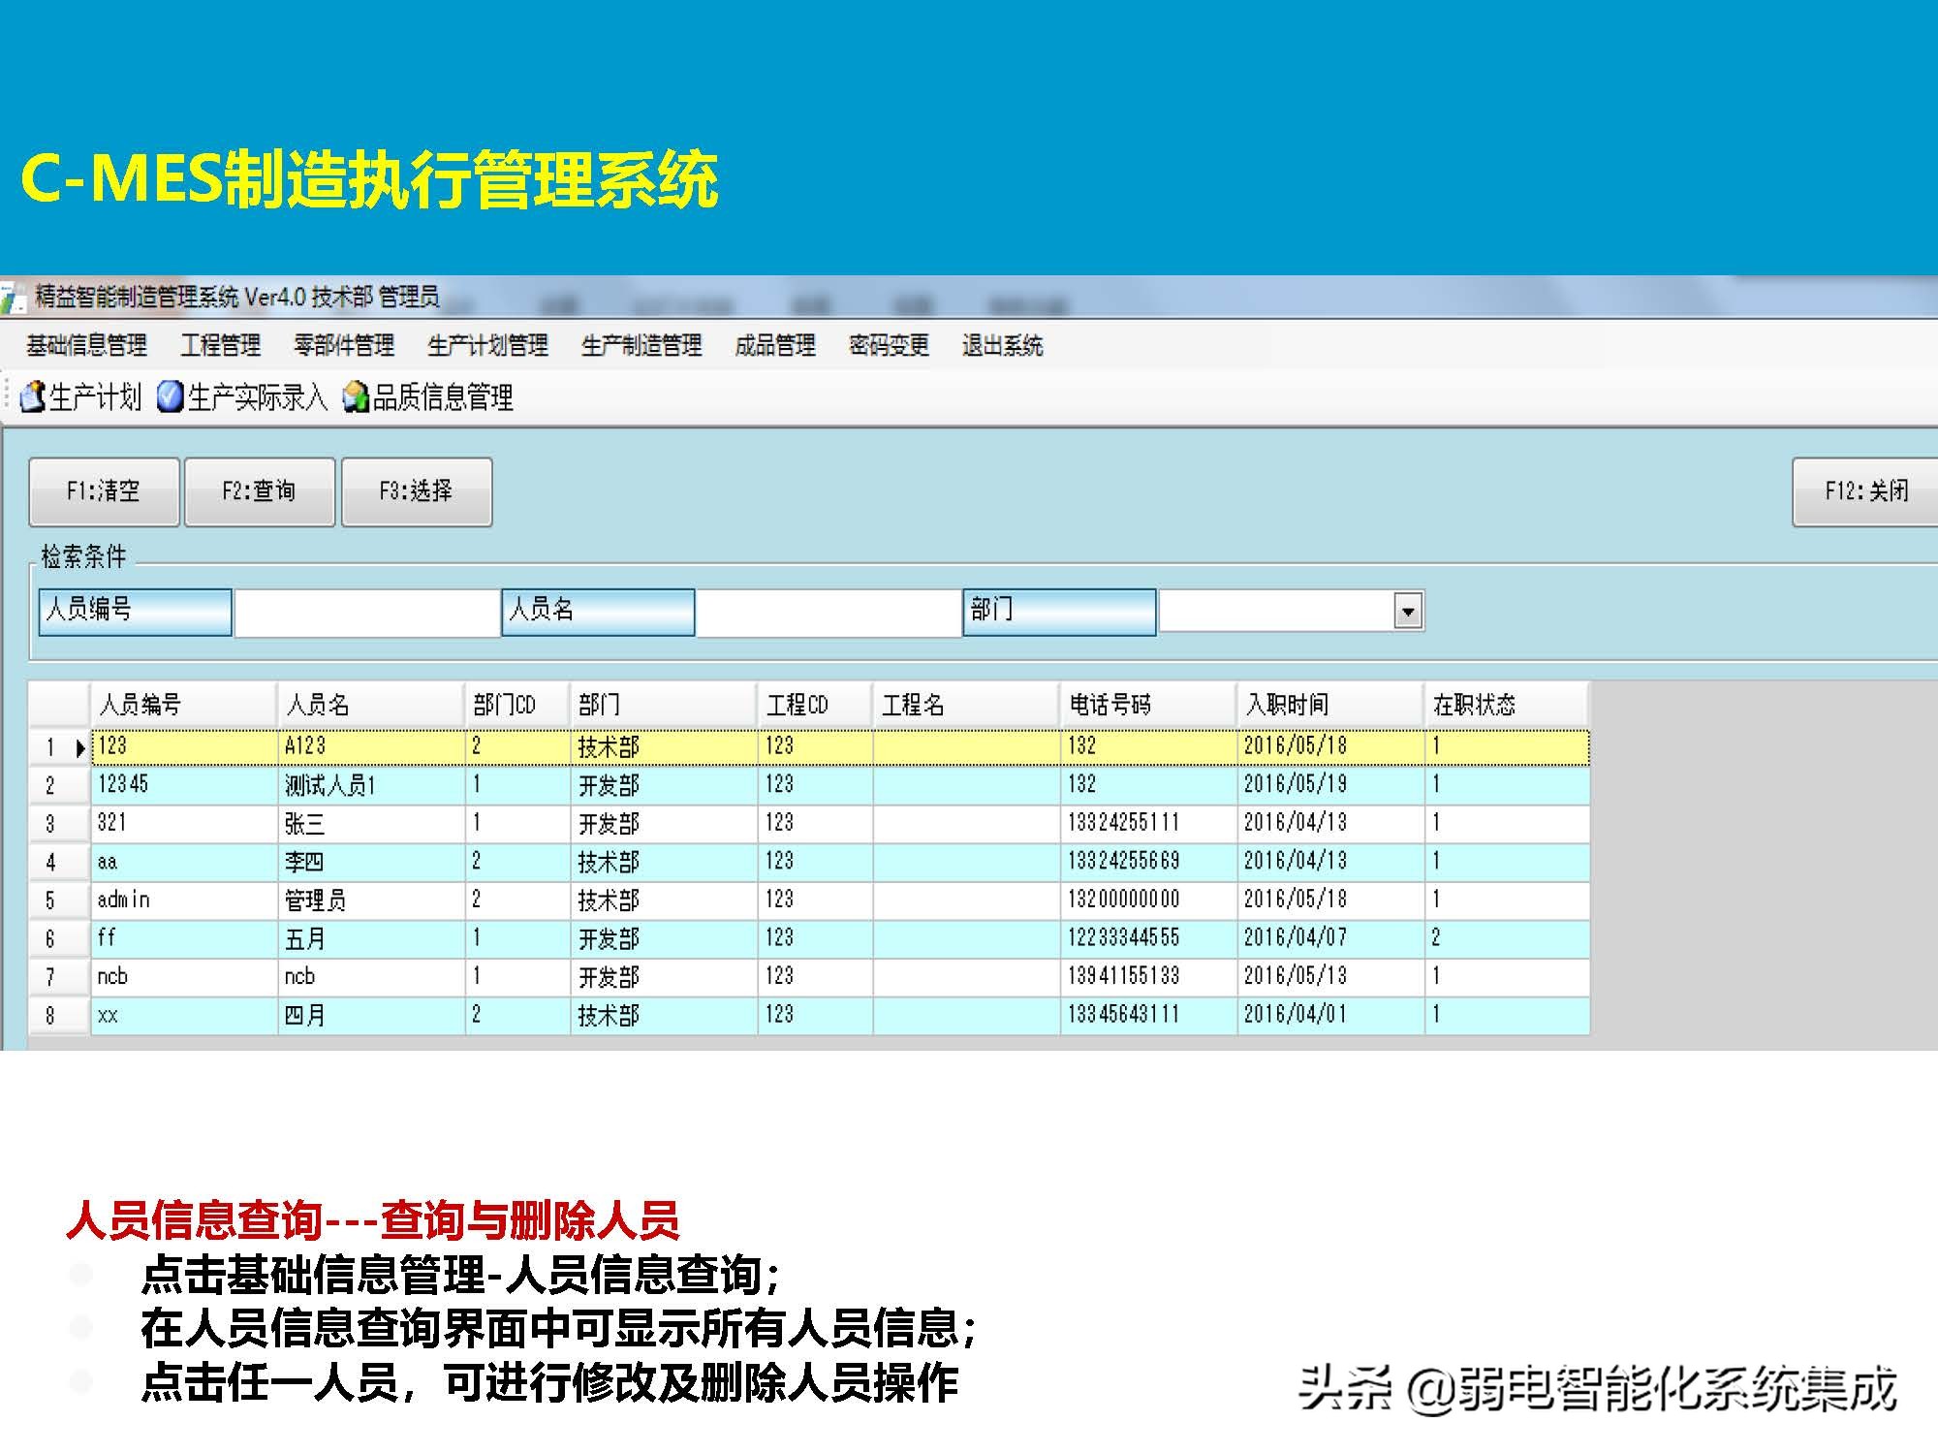Click the name 管理员
This screenshot has width=1938, height=1454.
point(371,900)
